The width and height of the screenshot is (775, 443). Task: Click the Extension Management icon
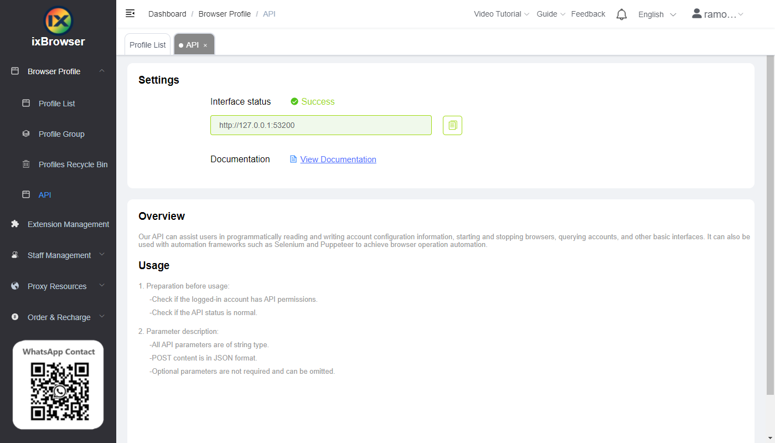click(15, 224)
